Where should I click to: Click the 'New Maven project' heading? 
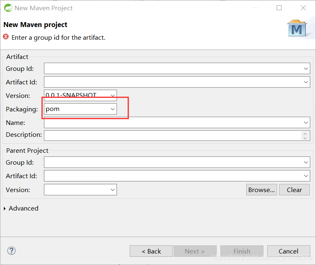(35, 25)
